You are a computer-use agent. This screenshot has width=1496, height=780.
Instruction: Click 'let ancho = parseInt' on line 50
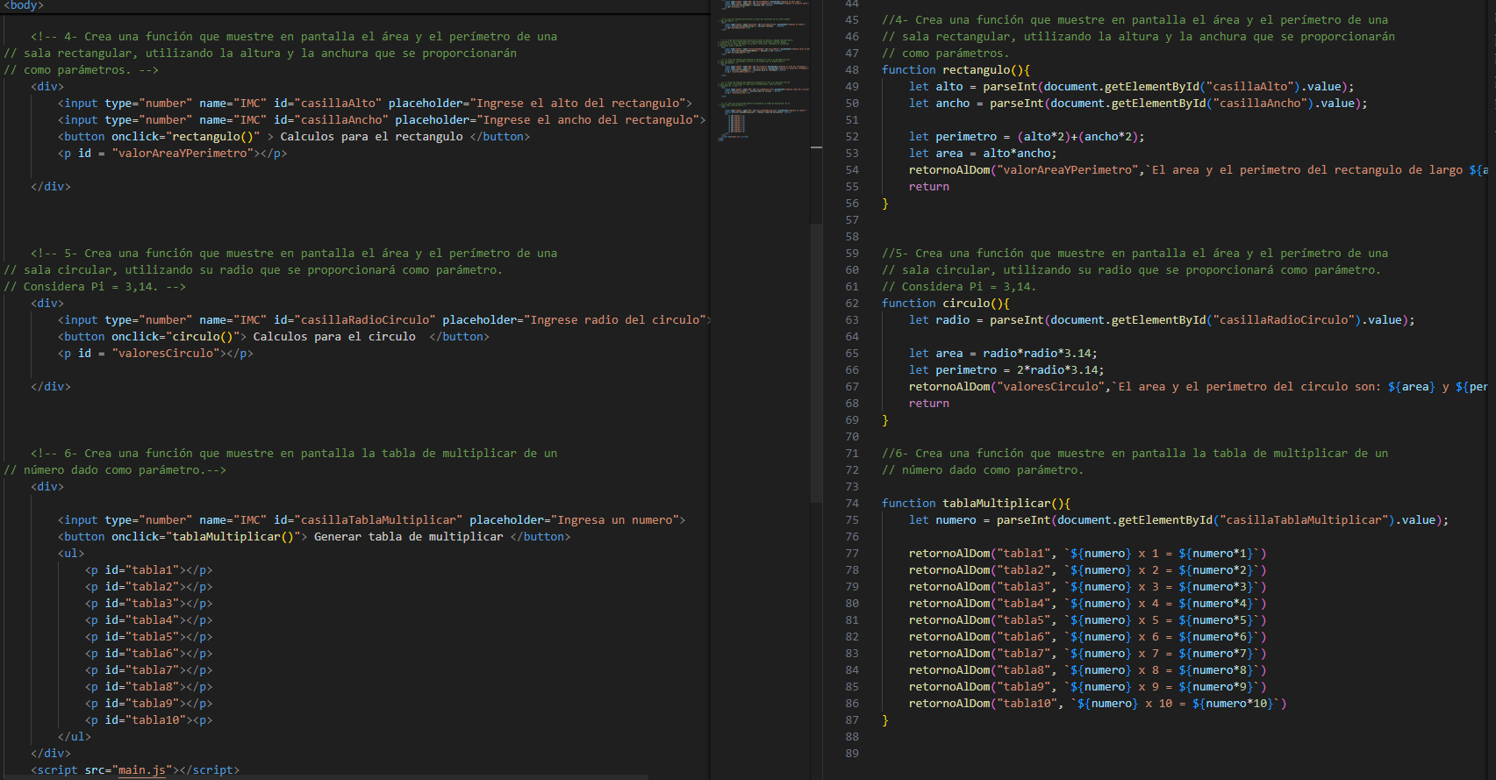coord(976,104)
